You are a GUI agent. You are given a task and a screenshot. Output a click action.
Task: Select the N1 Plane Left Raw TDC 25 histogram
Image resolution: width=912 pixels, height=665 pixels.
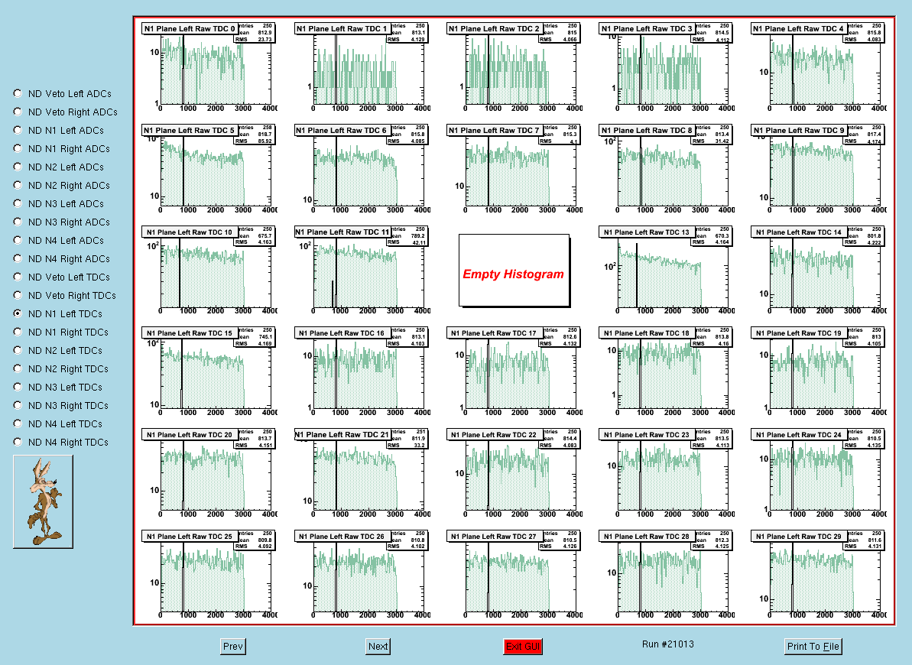click(x=209, y=575)
